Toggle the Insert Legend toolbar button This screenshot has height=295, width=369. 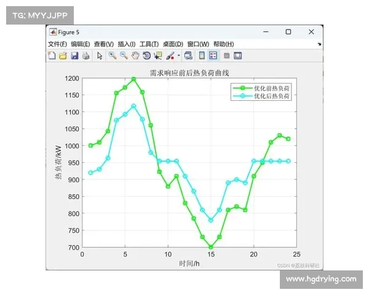click(213, 55)
